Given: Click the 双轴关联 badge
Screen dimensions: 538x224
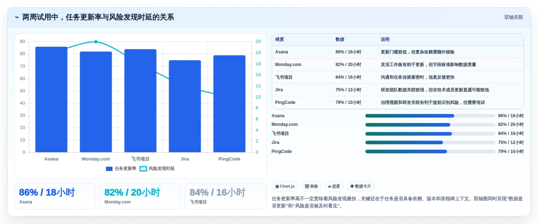Looking at the screenshot, I should click(513, 17).
